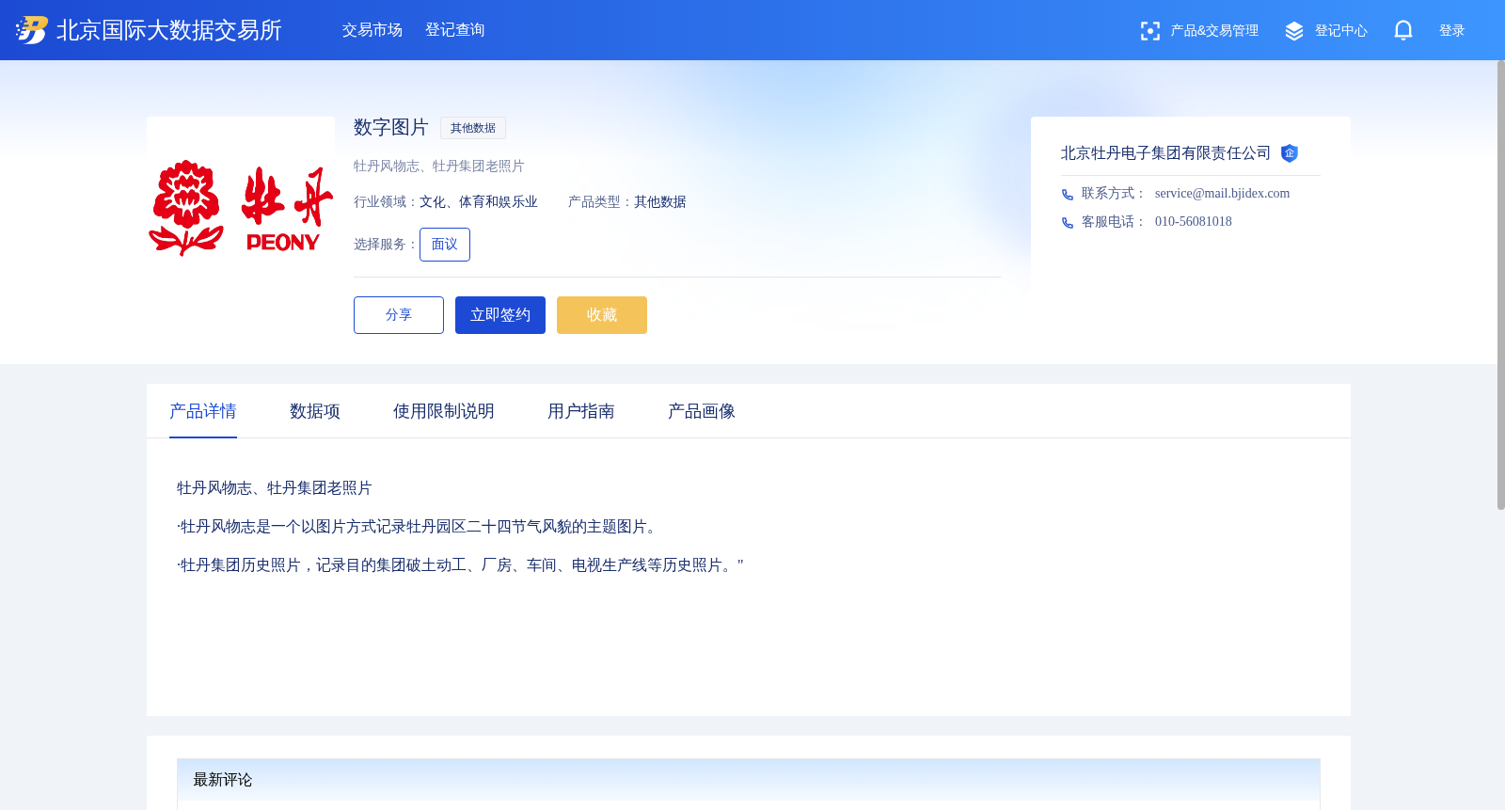
Task: Switch to the 使用限制说明 tab
Action: coord(444,411)
